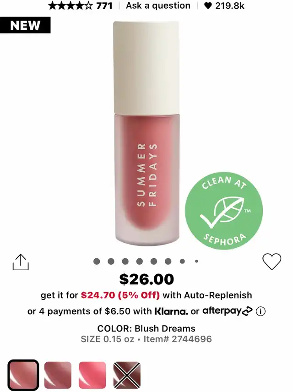Open the payment info circle icon

(260, 311)
